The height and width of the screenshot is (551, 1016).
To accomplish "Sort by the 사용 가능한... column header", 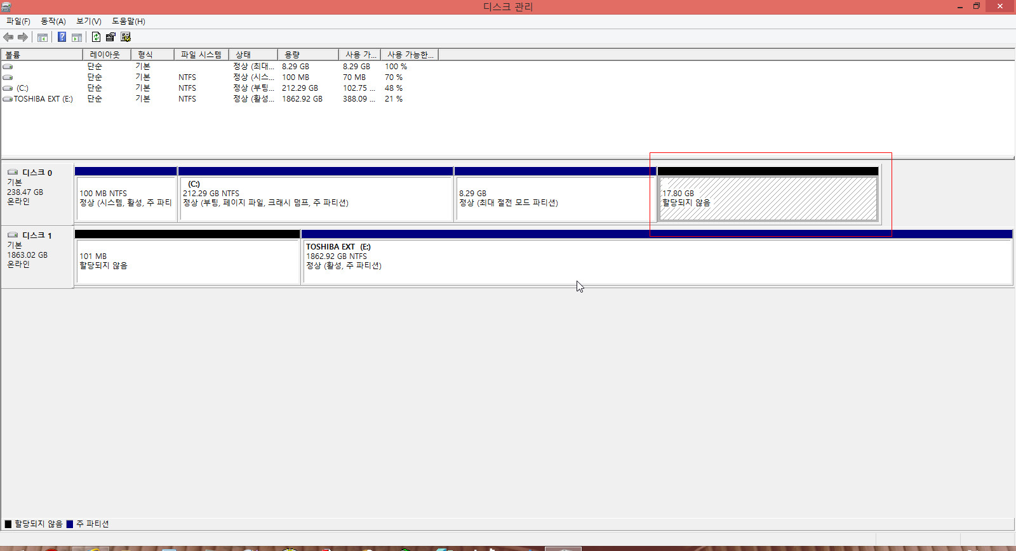I will 410,55.
